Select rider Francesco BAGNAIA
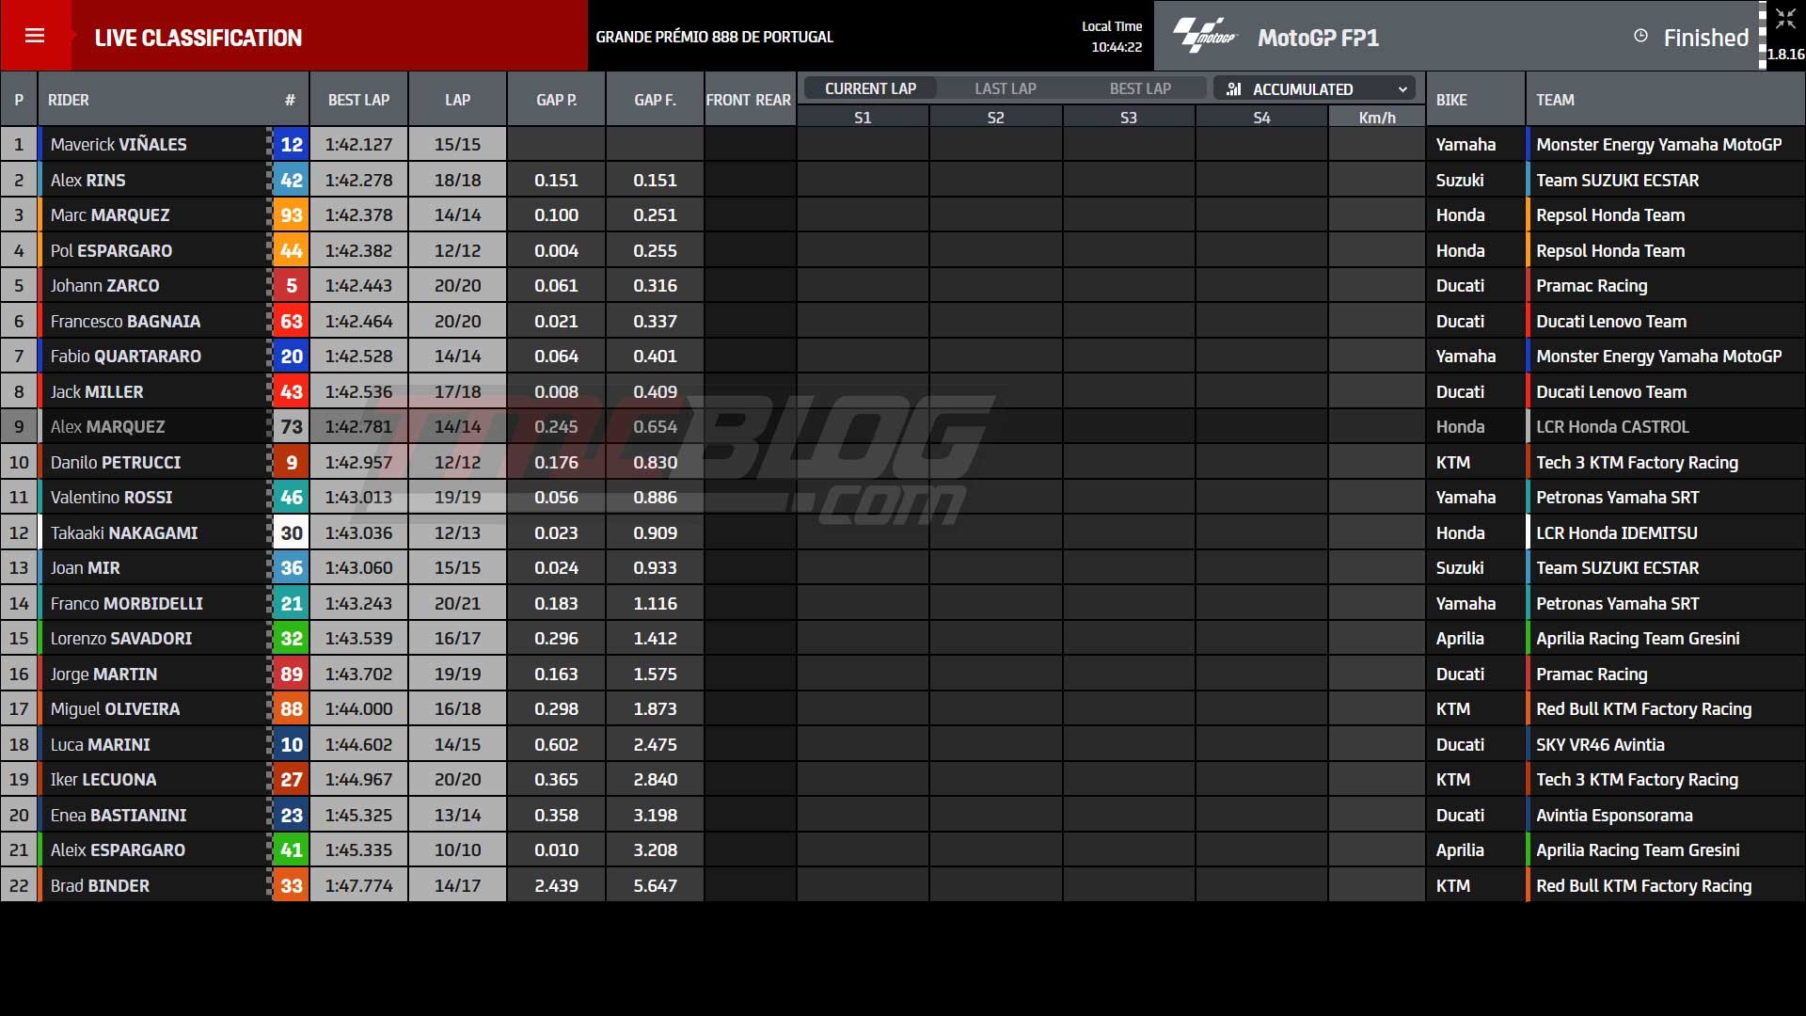 click(125, 321)
